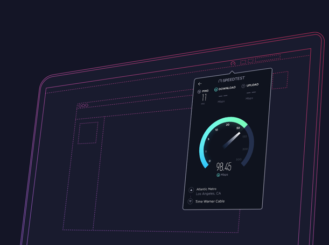Click Time Warner Cable provider name

[x=210, y=201]
